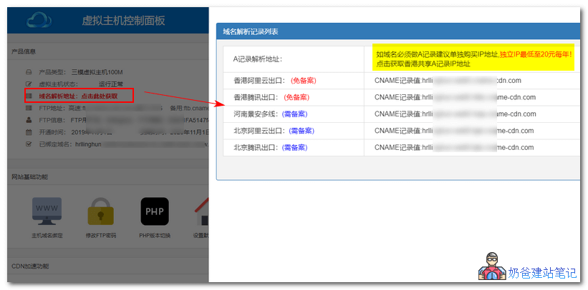Click the calendar icon beside 开通时间
The width and height of the screenshot is (588, 290).
[x=29, y=132]
